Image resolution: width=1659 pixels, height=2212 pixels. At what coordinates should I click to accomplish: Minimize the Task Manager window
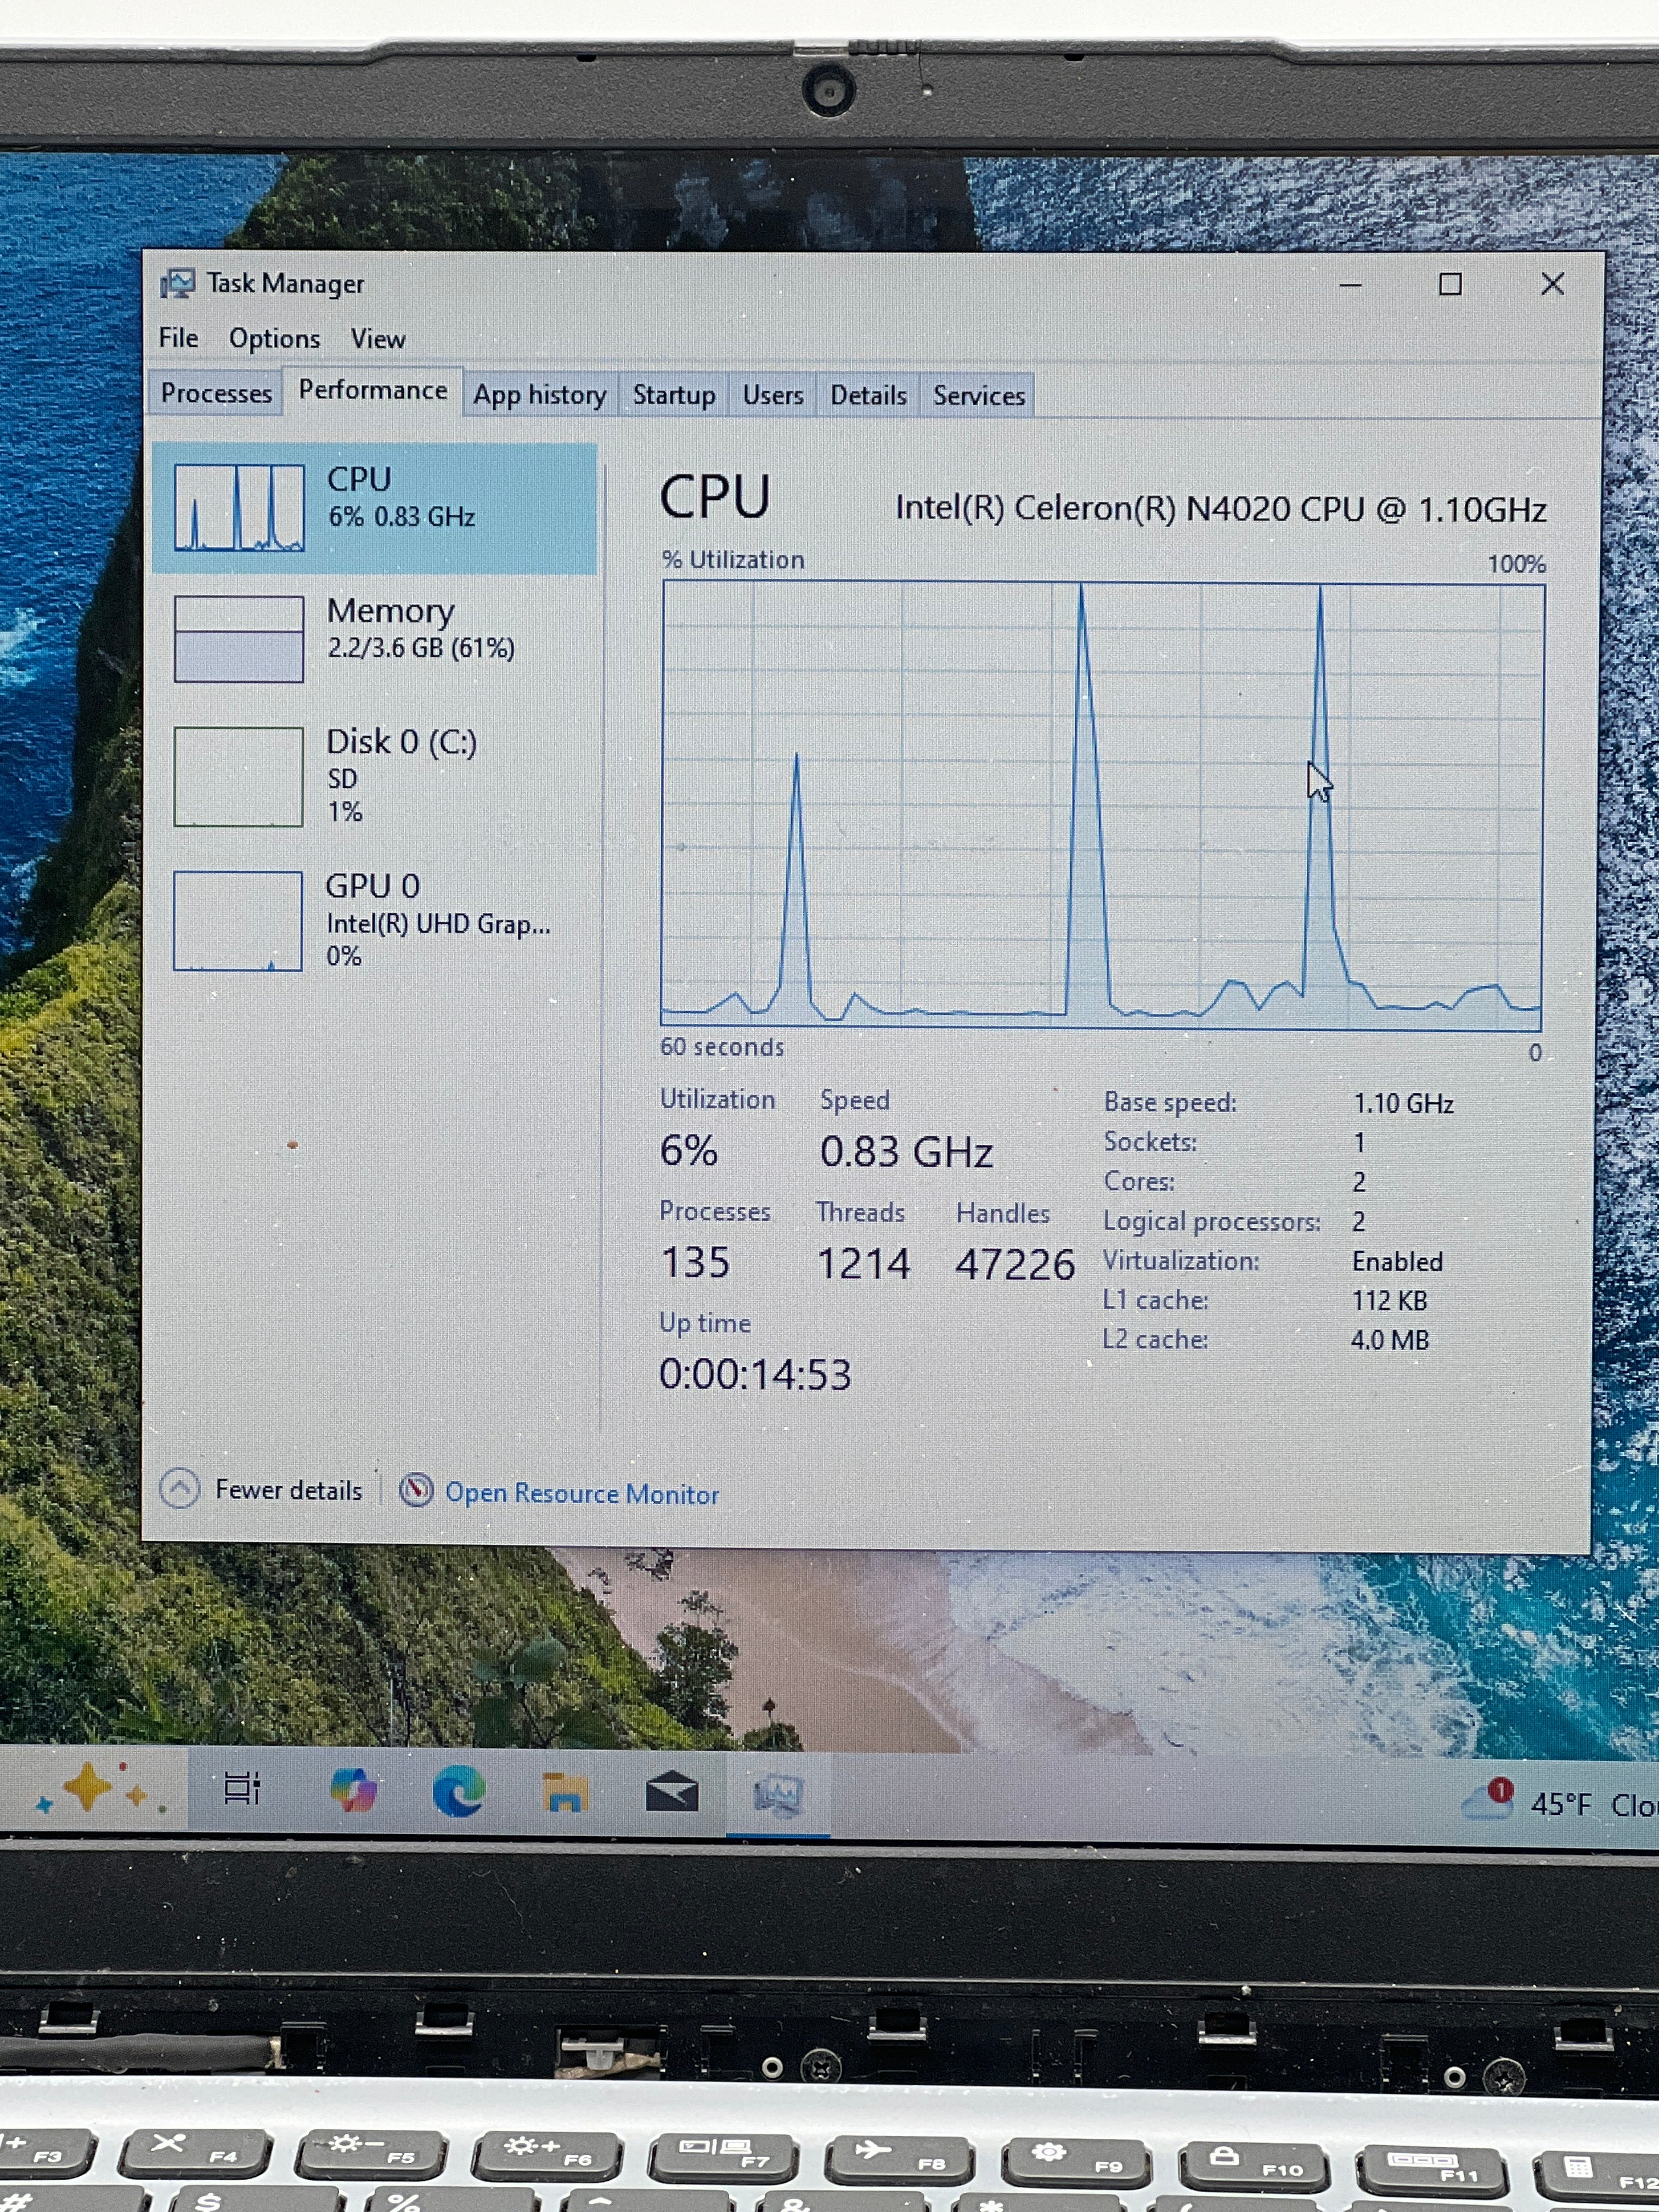pyautogui.click(x=1350, y=285)
